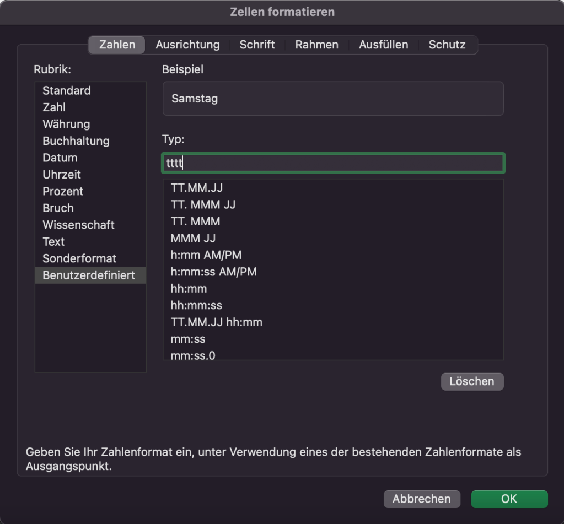The height and width of the screenshot is (524, 564).
Task: Confirm the format with OK
Action: click(x=509, y=499)
